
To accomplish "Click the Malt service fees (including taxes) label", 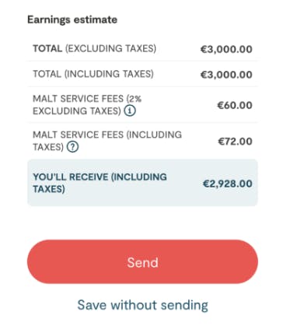I will pyautogui.click(x=107, y=141).
